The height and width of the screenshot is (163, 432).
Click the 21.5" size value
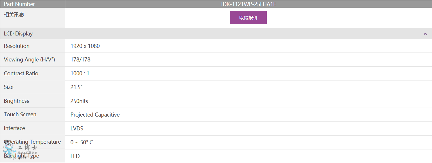click(x=77, y=87)
